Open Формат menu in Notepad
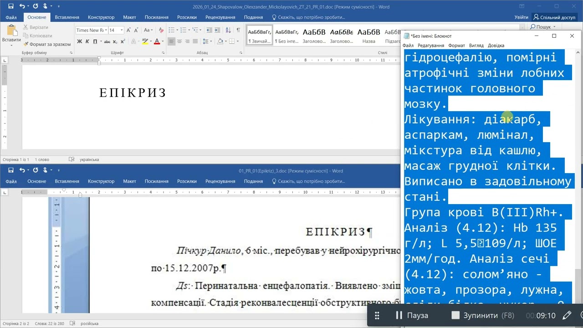583x328 pixels. (x=456, y=46)
